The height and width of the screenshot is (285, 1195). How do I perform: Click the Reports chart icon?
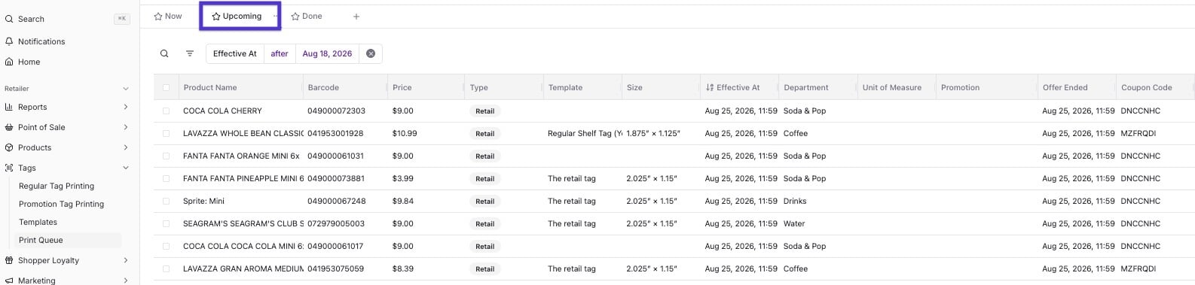[x=9, y=107]
